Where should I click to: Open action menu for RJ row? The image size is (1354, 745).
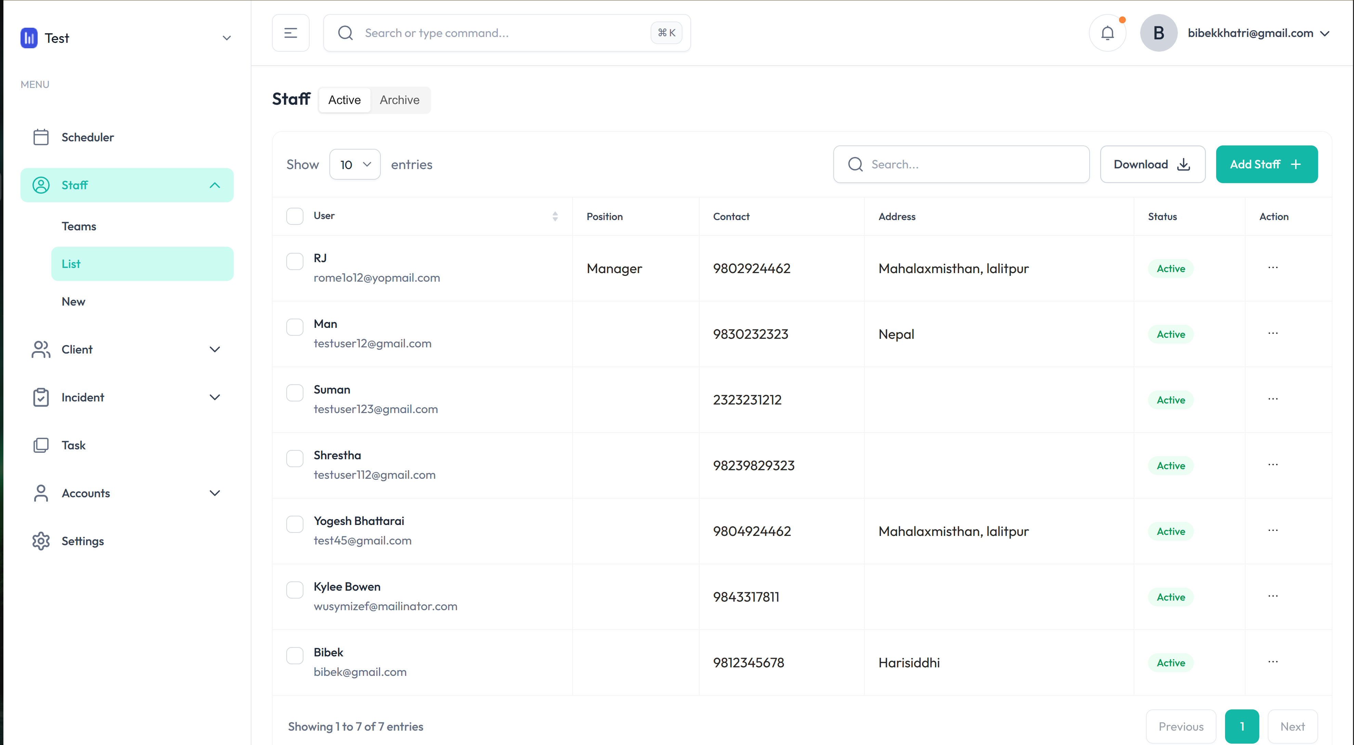[x=1273, y=268]
